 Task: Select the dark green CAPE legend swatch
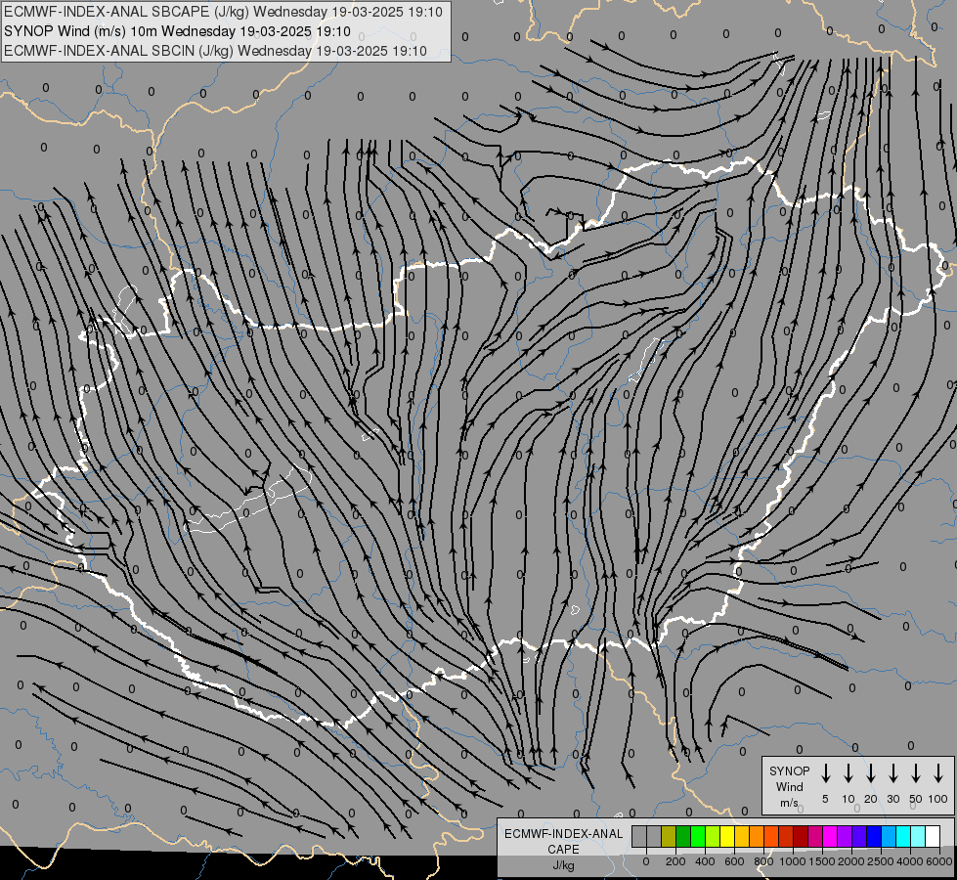click(683, 836)
